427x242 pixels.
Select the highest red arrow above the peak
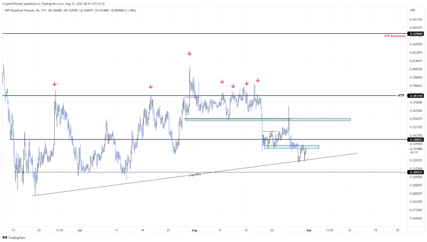(189, 54)
